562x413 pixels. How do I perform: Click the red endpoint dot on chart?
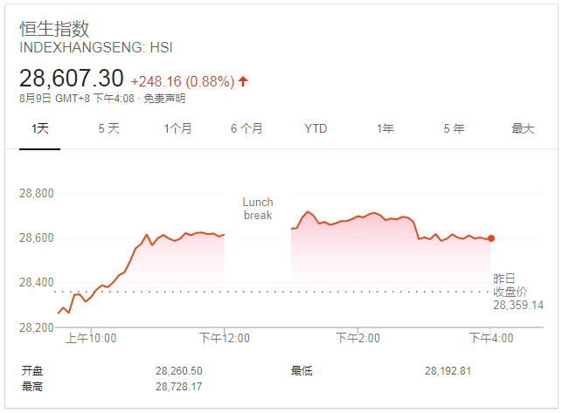(491, 238)
